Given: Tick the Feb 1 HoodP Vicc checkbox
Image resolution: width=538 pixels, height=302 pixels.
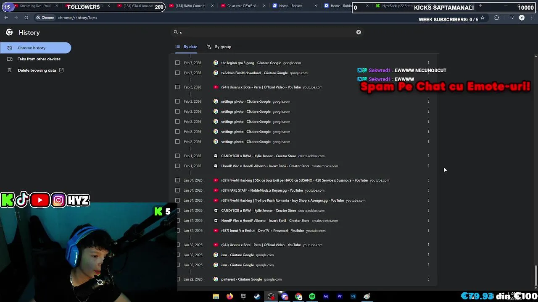Looking at the screenshot, I should (177, 166).
